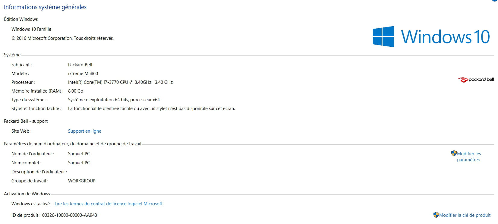This screenshot has width=498, height=224.
Task: Open the Microsoft licence contract terms link
Action: (x=109, y=204)
